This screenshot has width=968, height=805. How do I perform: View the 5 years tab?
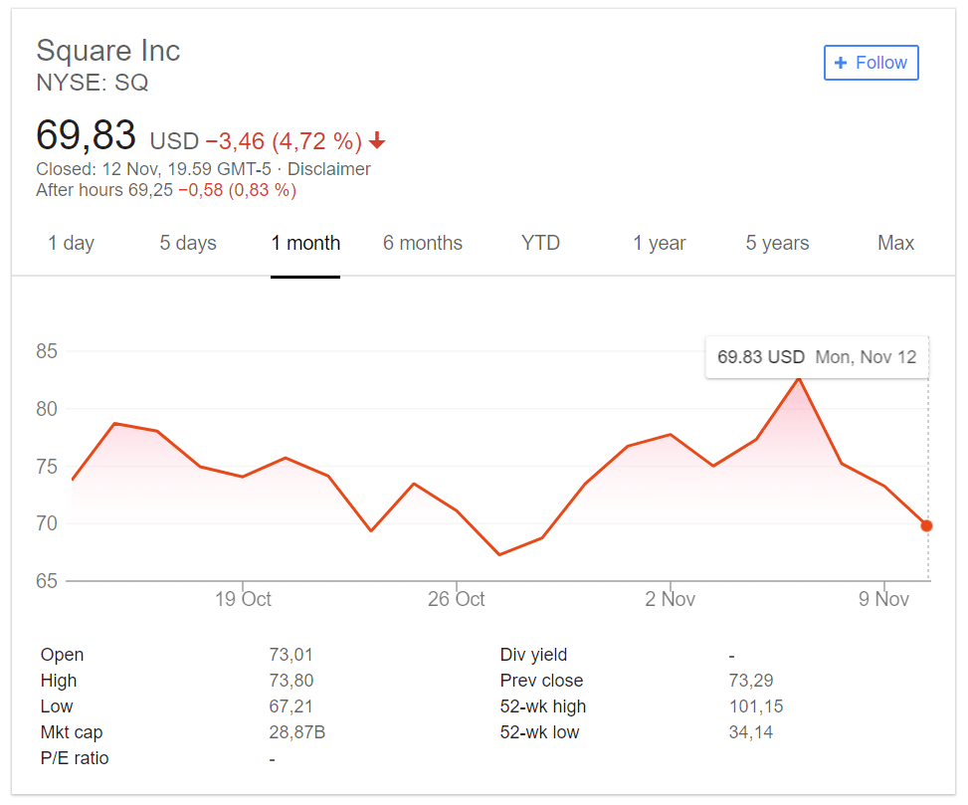777,243
